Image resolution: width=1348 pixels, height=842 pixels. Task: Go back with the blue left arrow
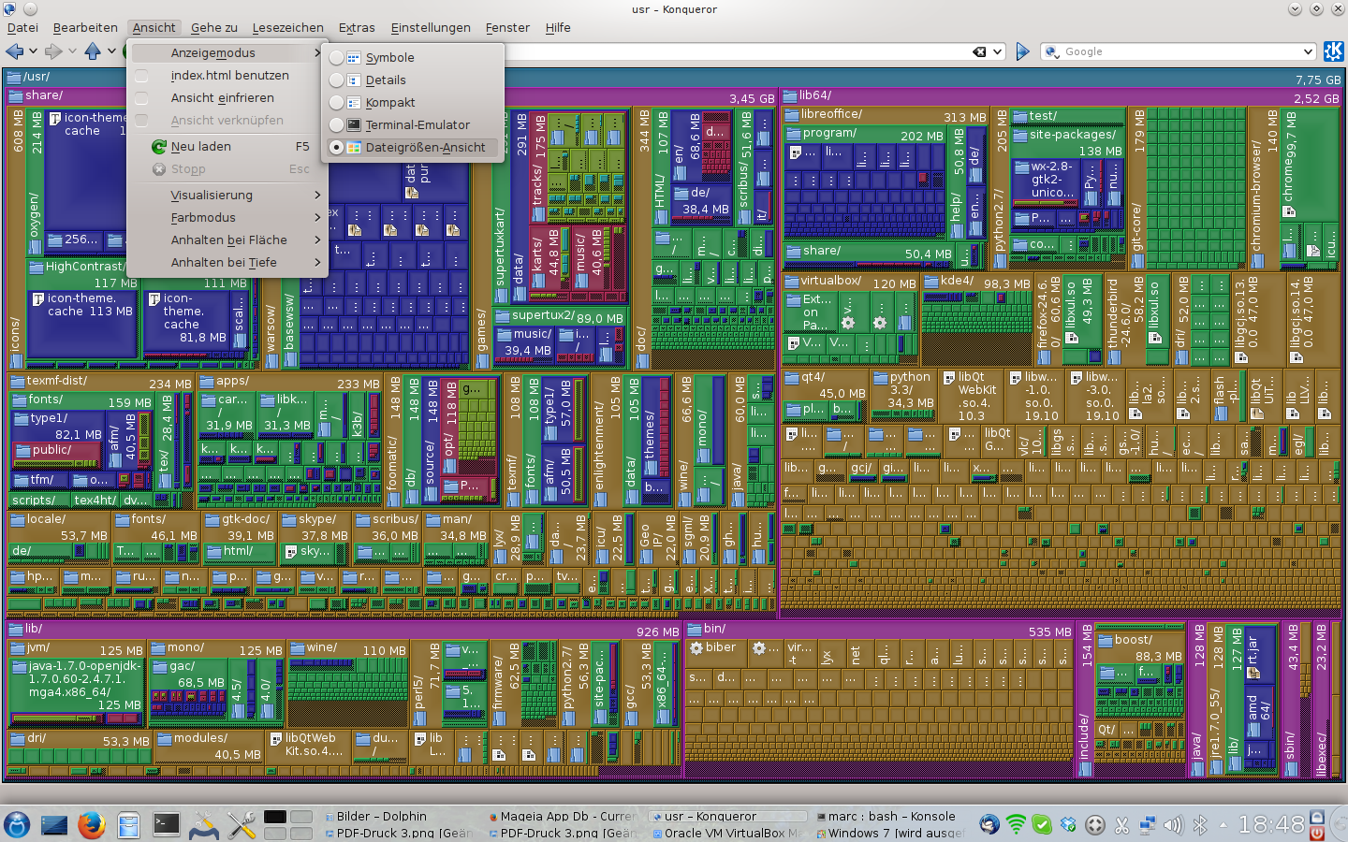[x=15, y=51]
